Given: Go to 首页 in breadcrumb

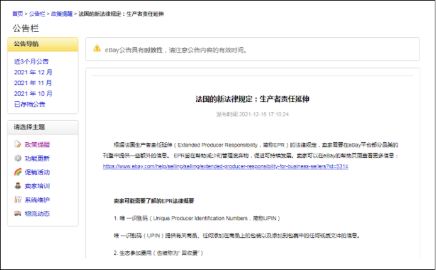Looking at the screenshot, I should click(x=18, y=13).
